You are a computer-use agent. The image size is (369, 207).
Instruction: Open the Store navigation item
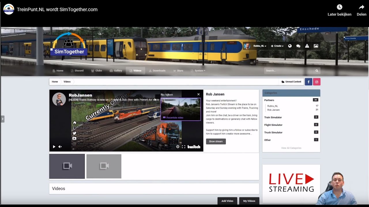178,71
